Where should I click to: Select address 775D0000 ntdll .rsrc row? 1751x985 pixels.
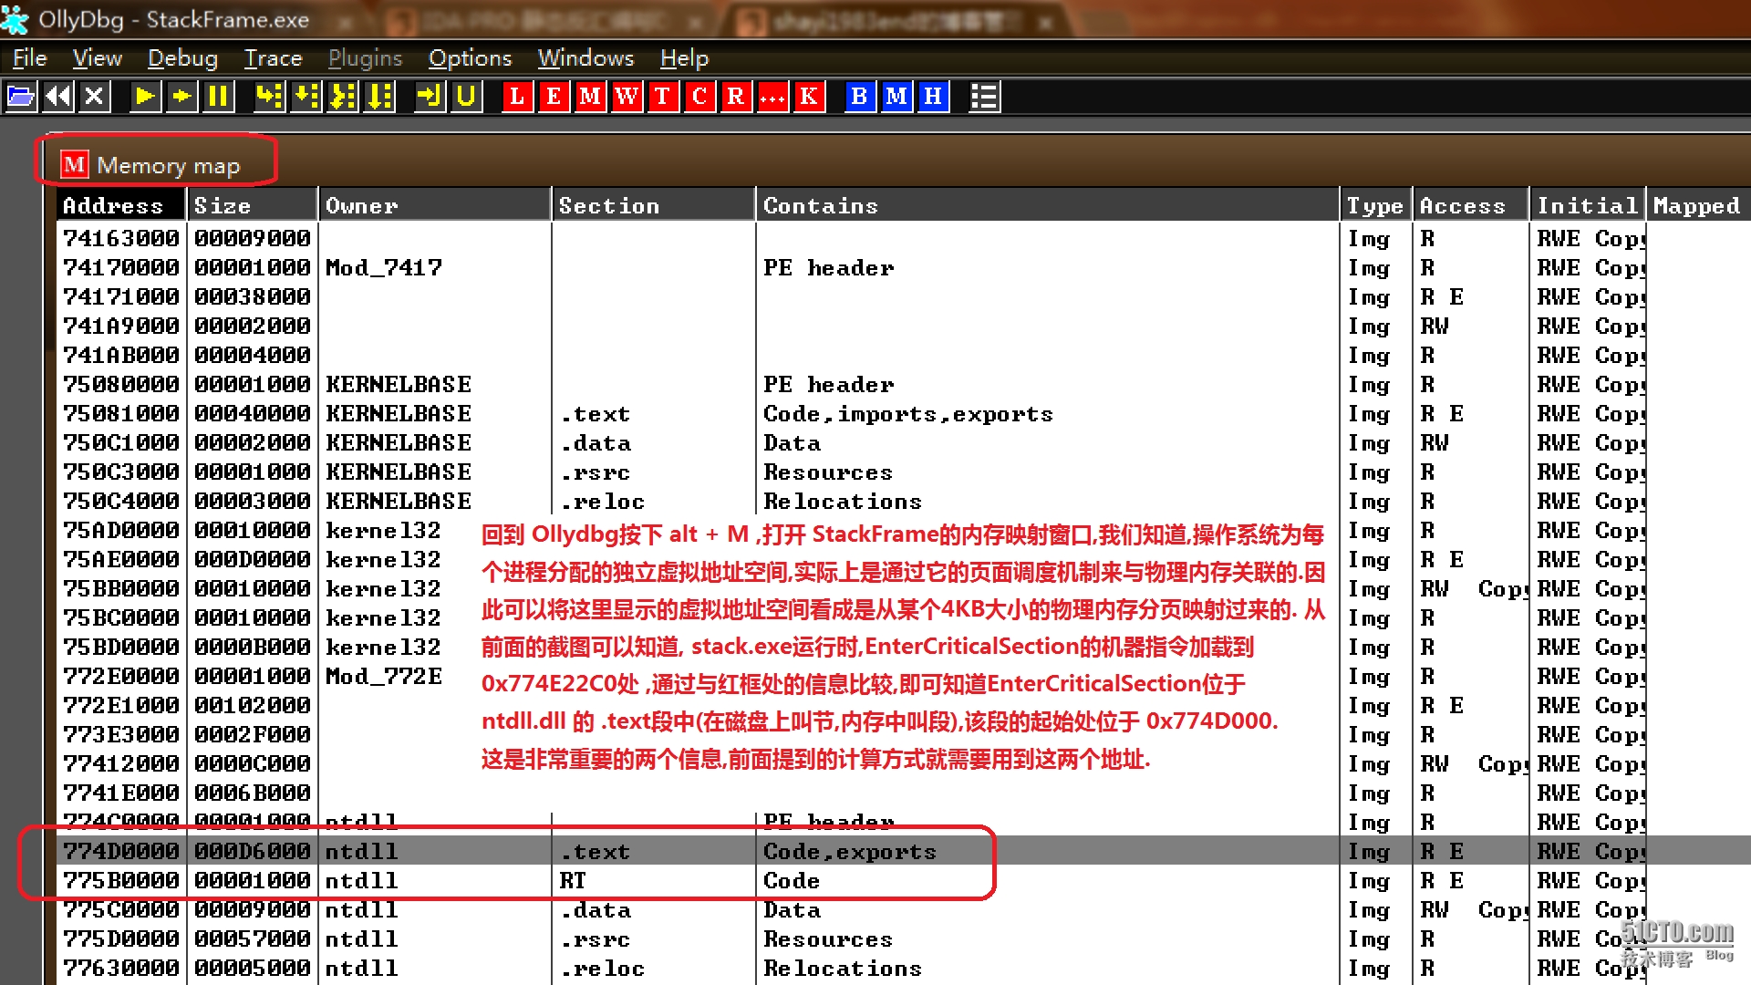click(x=903, y=938)
